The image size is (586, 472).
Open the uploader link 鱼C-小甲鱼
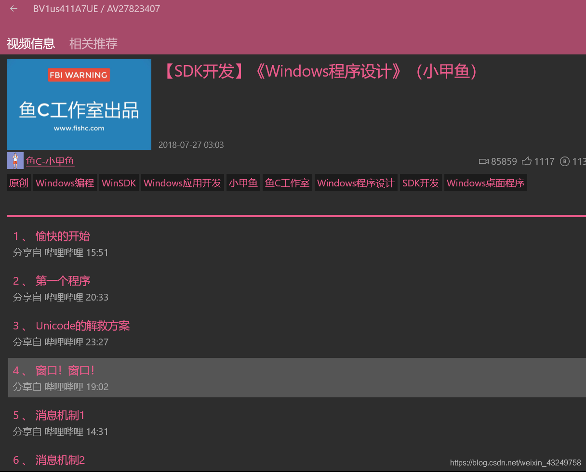tap(50, 161)
